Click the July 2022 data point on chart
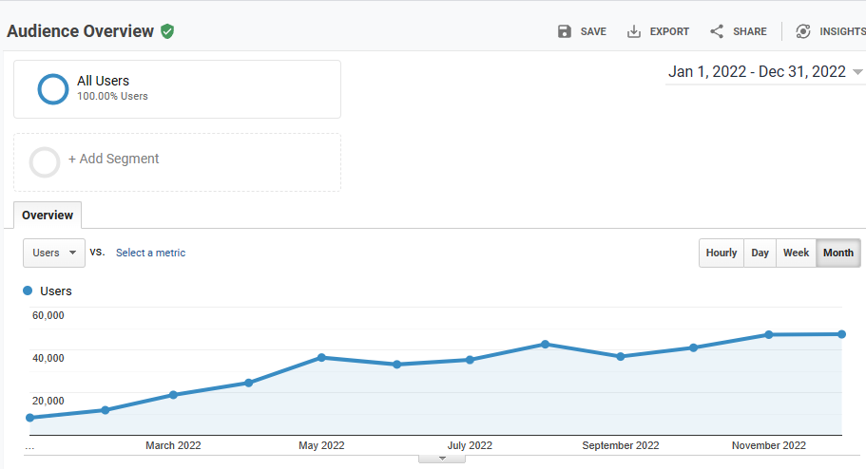The image size is (866, 469). tap(470, 360)
